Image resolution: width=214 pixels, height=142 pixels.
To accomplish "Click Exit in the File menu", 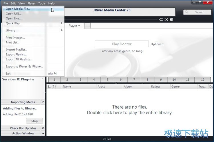I will pyautogui.click(x=33, y=74).
